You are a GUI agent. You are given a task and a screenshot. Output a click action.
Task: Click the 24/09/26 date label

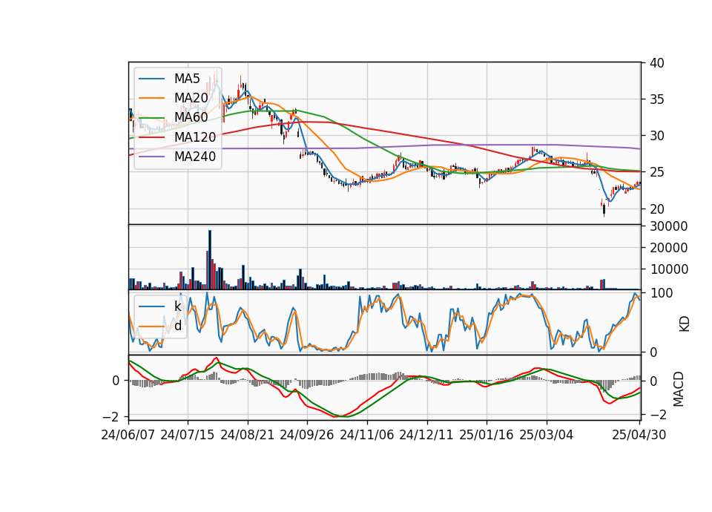click(307, 435)
